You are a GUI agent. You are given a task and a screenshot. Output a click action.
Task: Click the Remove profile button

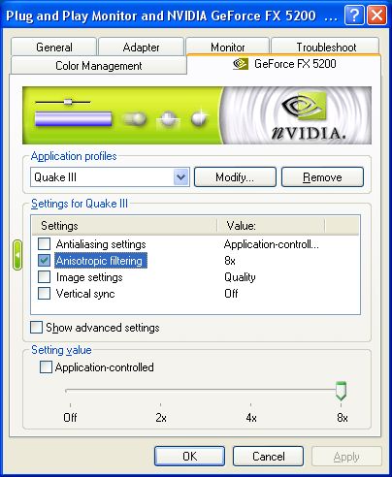(x=322, y=177)
